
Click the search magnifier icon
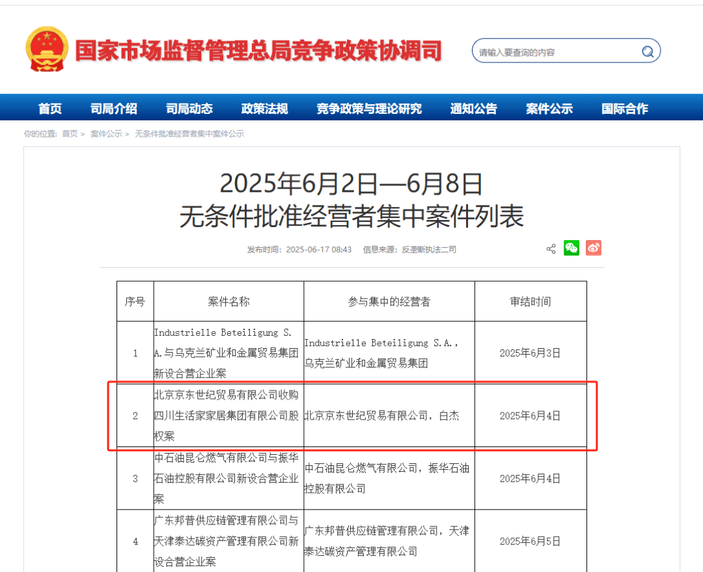(648, 52)
